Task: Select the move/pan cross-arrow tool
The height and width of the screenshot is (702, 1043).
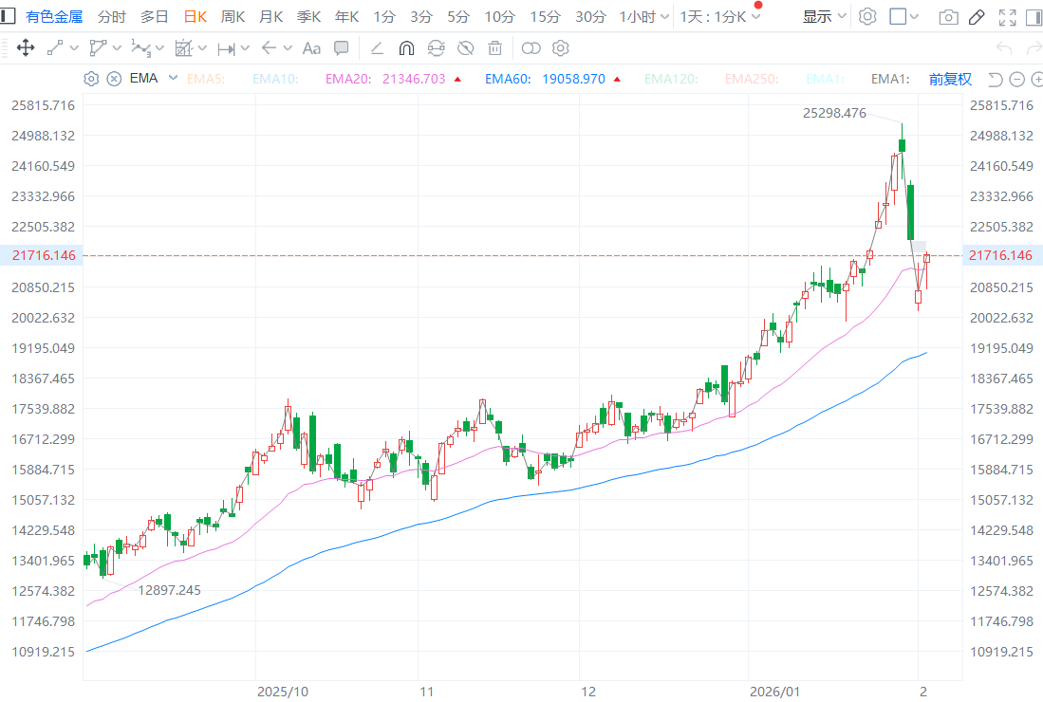Action: (x=26, y=47)
